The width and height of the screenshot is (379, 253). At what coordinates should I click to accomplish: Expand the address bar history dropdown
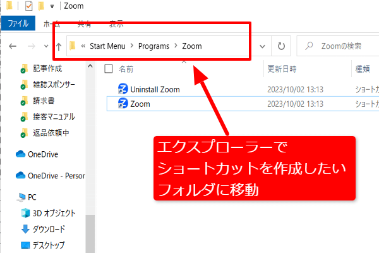(261, 46)
